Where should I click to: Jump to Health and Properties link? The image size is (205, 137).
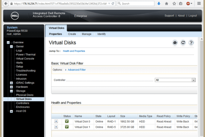pyautogui.click(x=74, y=51)
